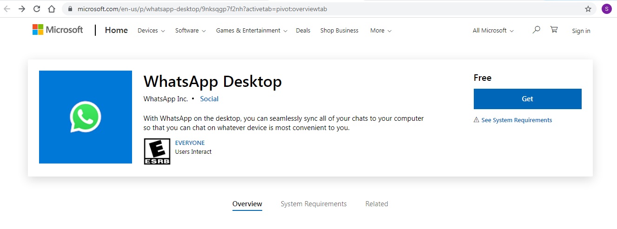Click the WhatsApp Desktop title text
This screenshot has width=617, height=229.
pos(212,82)
